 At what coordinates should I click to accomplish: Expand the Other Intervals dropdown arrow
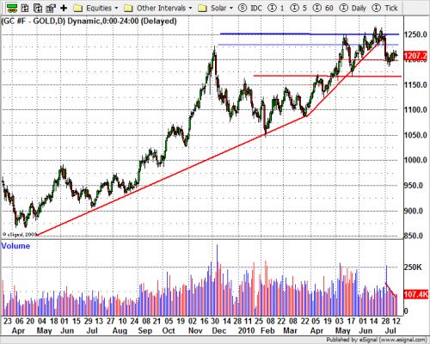click(191, 8)
